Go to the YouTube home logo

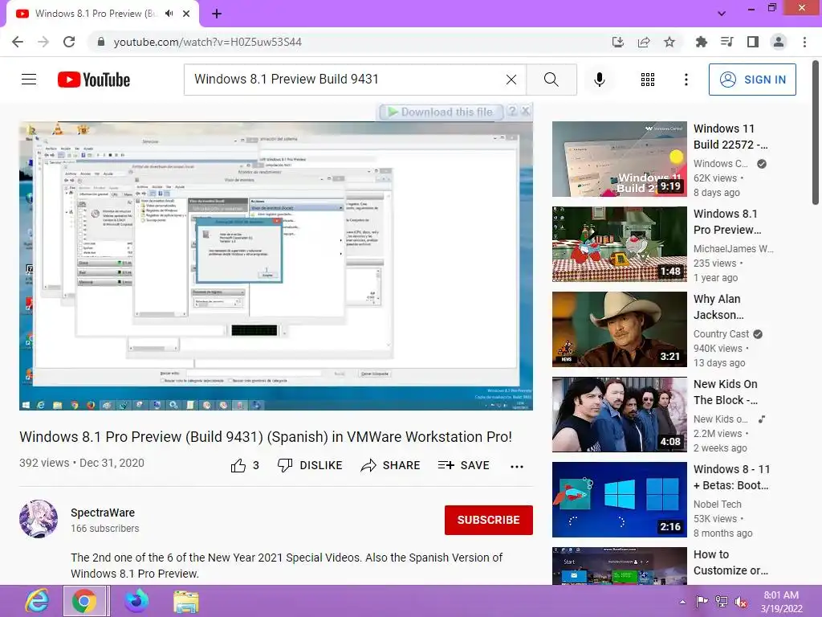pos(94,80)
